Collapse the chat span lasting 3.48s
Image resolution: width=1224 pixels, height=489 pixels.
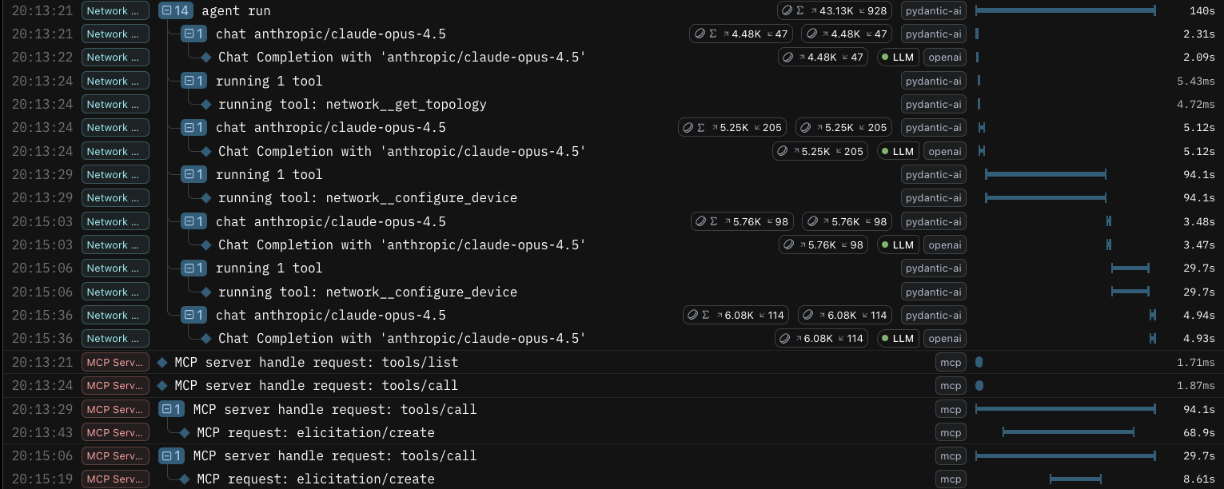194,221
